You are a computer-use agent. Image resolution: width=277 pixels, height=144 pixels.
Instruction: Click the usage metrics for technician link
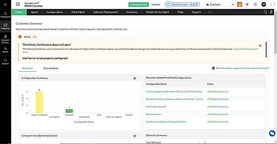click(x=242, y=68)
